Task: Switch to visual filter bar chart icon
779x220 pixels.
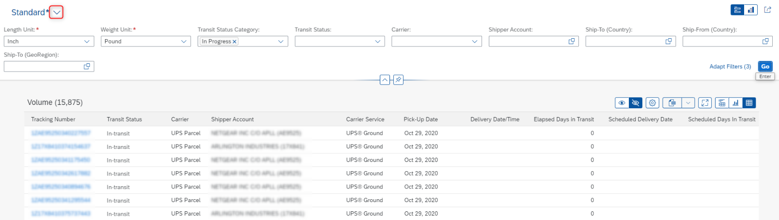Action: [751, 10]
